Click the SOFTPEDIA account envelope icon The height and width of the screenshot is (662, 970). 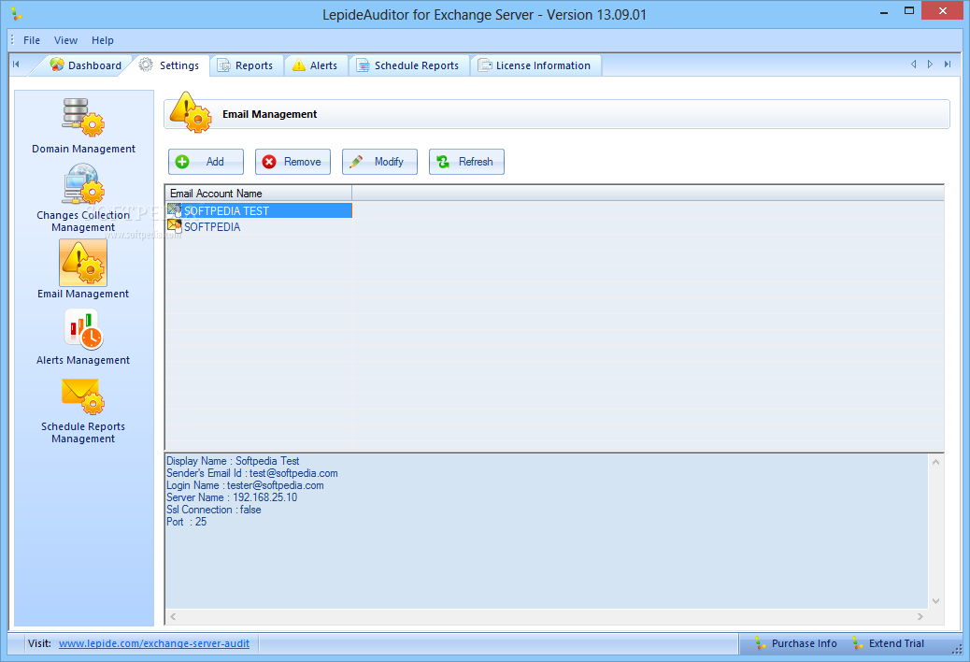click(x=175, y=226)
